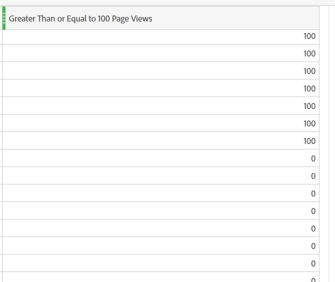Select the second cell showing 0
The width and height of the screenshot is (335, 282).
pyautogui.click(x=161, y=176)
